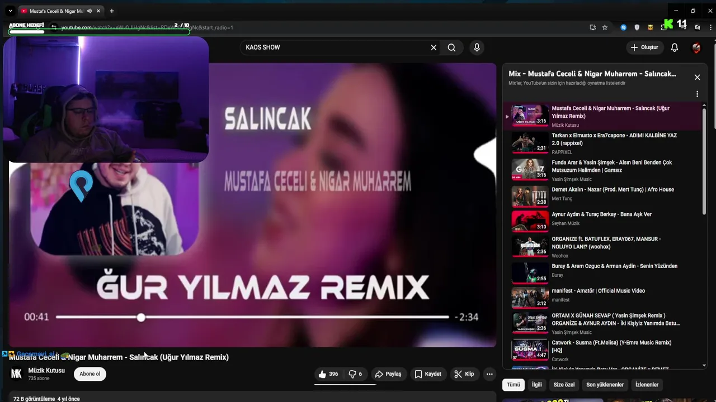Open the Shazam browser extension
This screenshot has width=716, height=402.
[x=624, y=27]
